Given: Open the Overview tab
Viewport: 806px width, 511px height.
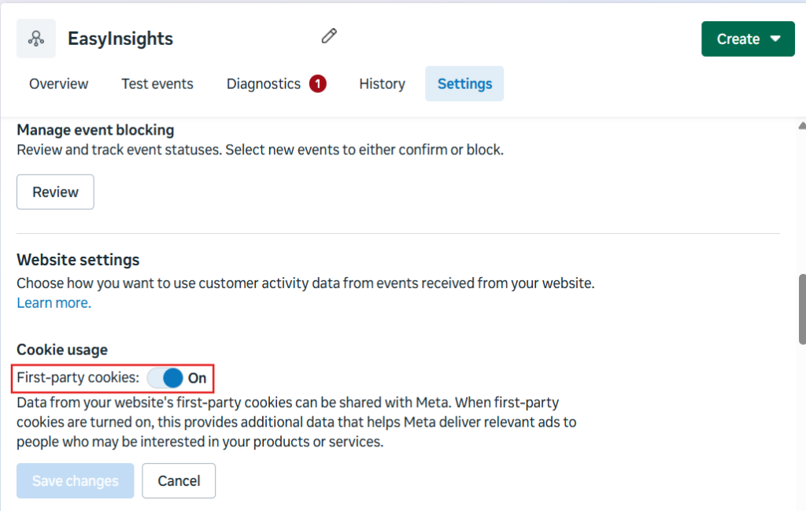Looking at the screenshot, I should point(58,83).
